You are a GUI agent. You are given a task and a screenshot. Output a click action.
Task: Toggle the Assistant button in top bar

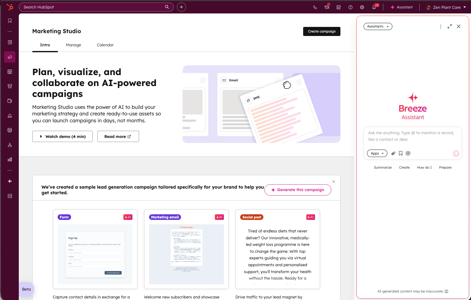401,7
